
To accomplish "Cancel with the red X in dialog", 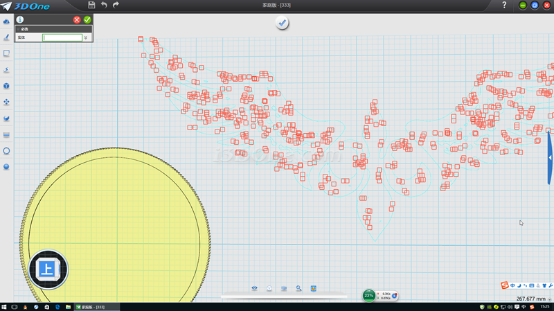I will (x=77, y=19).
